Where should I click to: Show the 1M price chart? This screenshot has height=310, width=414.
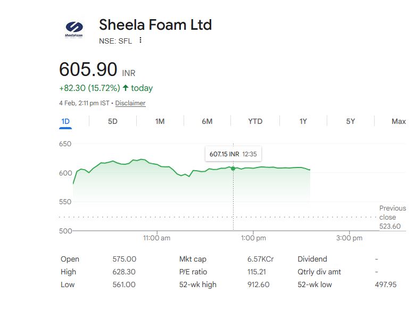coord(160,121)
